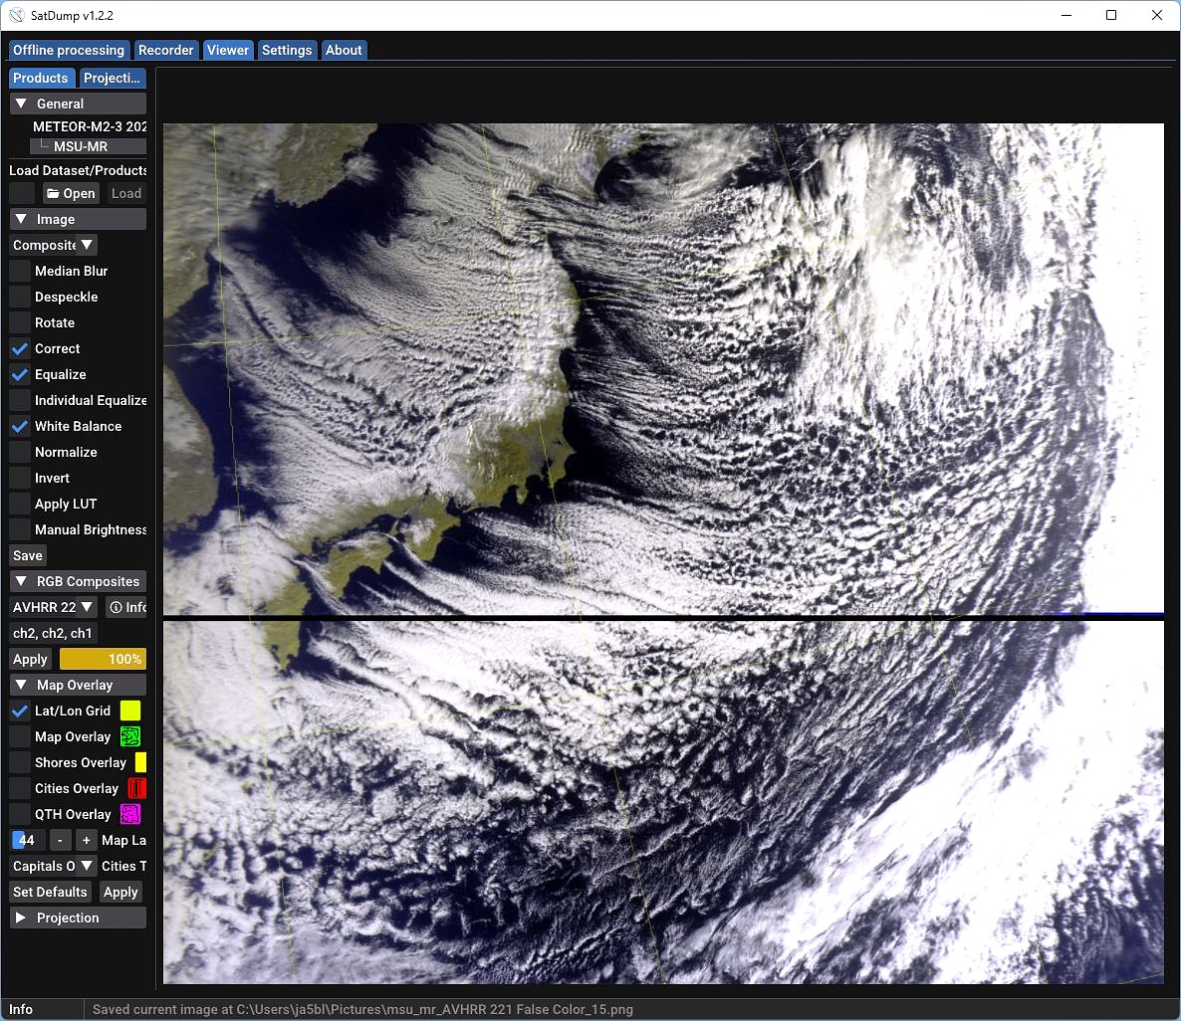
Task: Click the green Map Overlay color icon
Action: coord(130,736)
